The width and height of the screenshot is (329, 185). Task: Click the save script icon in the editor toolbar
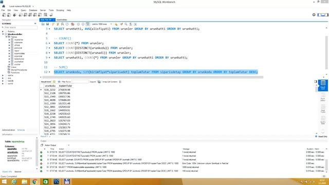click(x=48, y=24)
